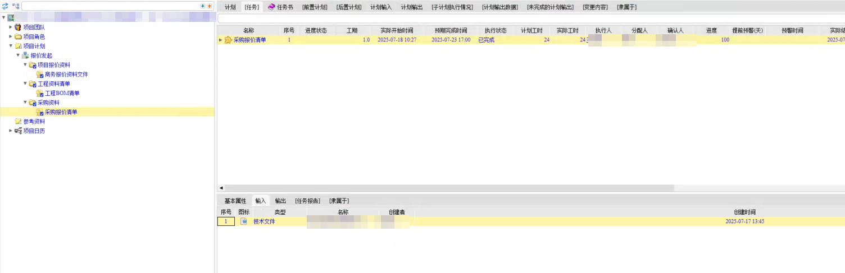The image size is (845, 273).
Task: Click the refresh icon above the tree
Action: click(4, 6)
